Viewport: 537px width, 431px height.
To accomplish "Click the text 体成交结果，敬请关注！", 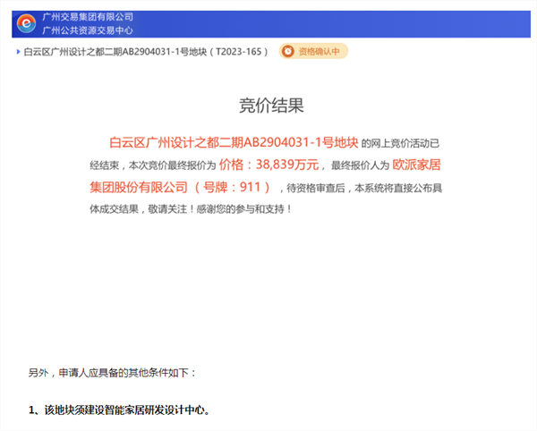I will (142, 209).
